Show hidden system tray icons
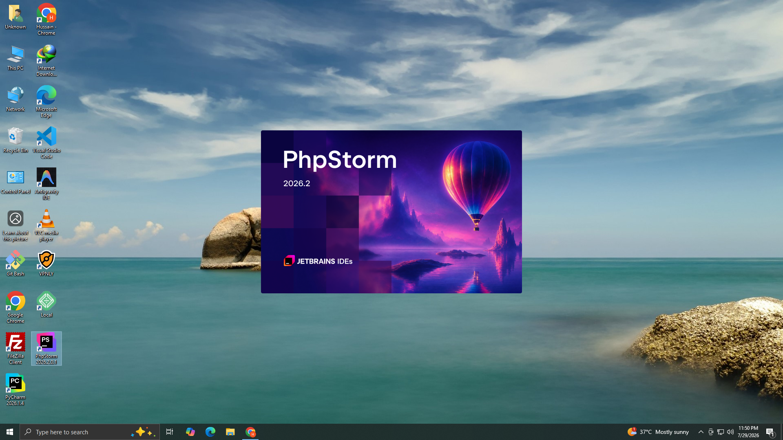The height and width of the screenshot is (440, 783). tap(701, 432)
